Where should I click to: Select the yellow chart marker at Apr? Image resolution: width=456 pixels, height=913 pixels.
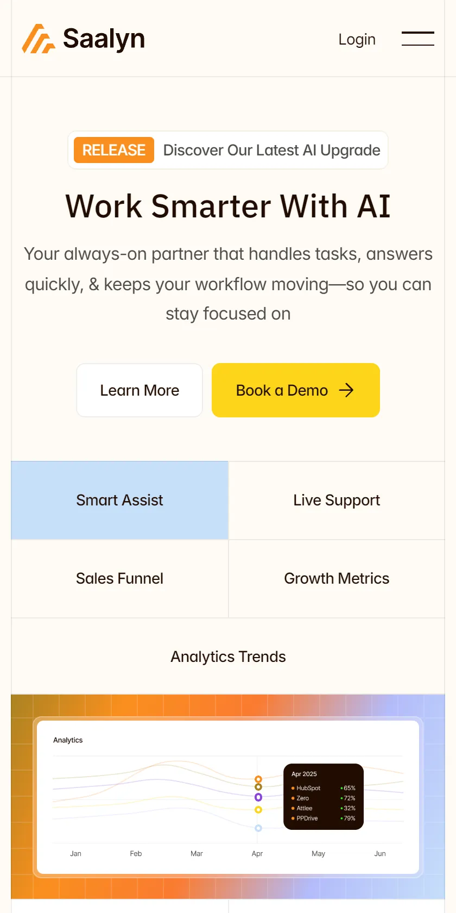[x=258, y=810]
